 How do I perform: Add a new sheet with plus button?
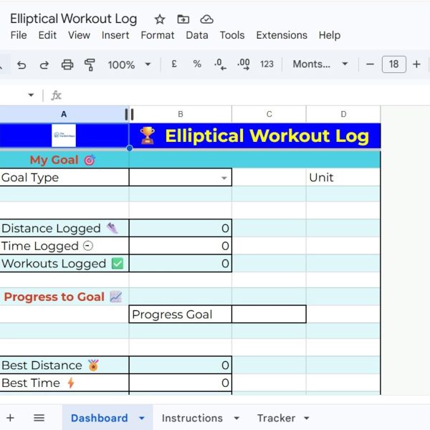point(11,418)
